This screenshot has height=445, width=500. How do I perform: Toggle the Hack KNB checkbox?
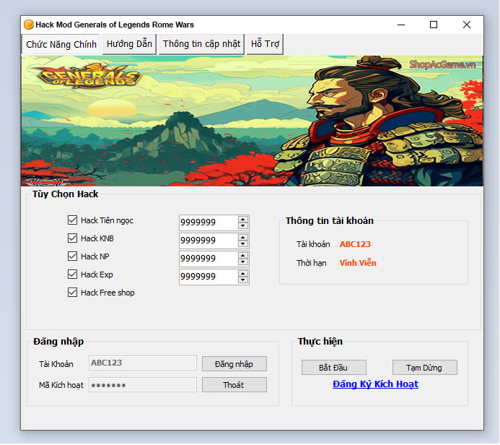[72, 238]
